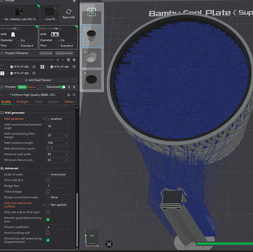The width and height of the screenshot is (253, 252).
Task: Check Only one wall on first layer
Action: [48, 212]
